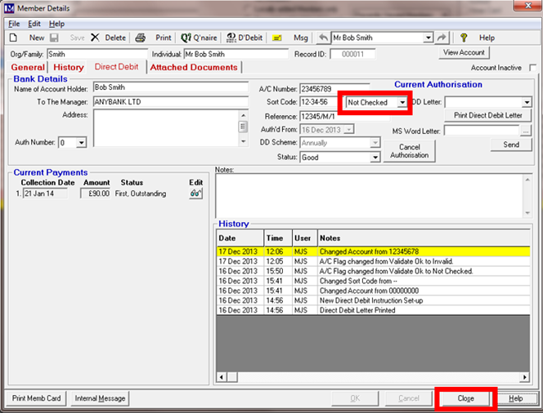Switch to the General tab
The width and height of the screenshot is (543, 413).
pyautogui.click(x=28, y=68)
